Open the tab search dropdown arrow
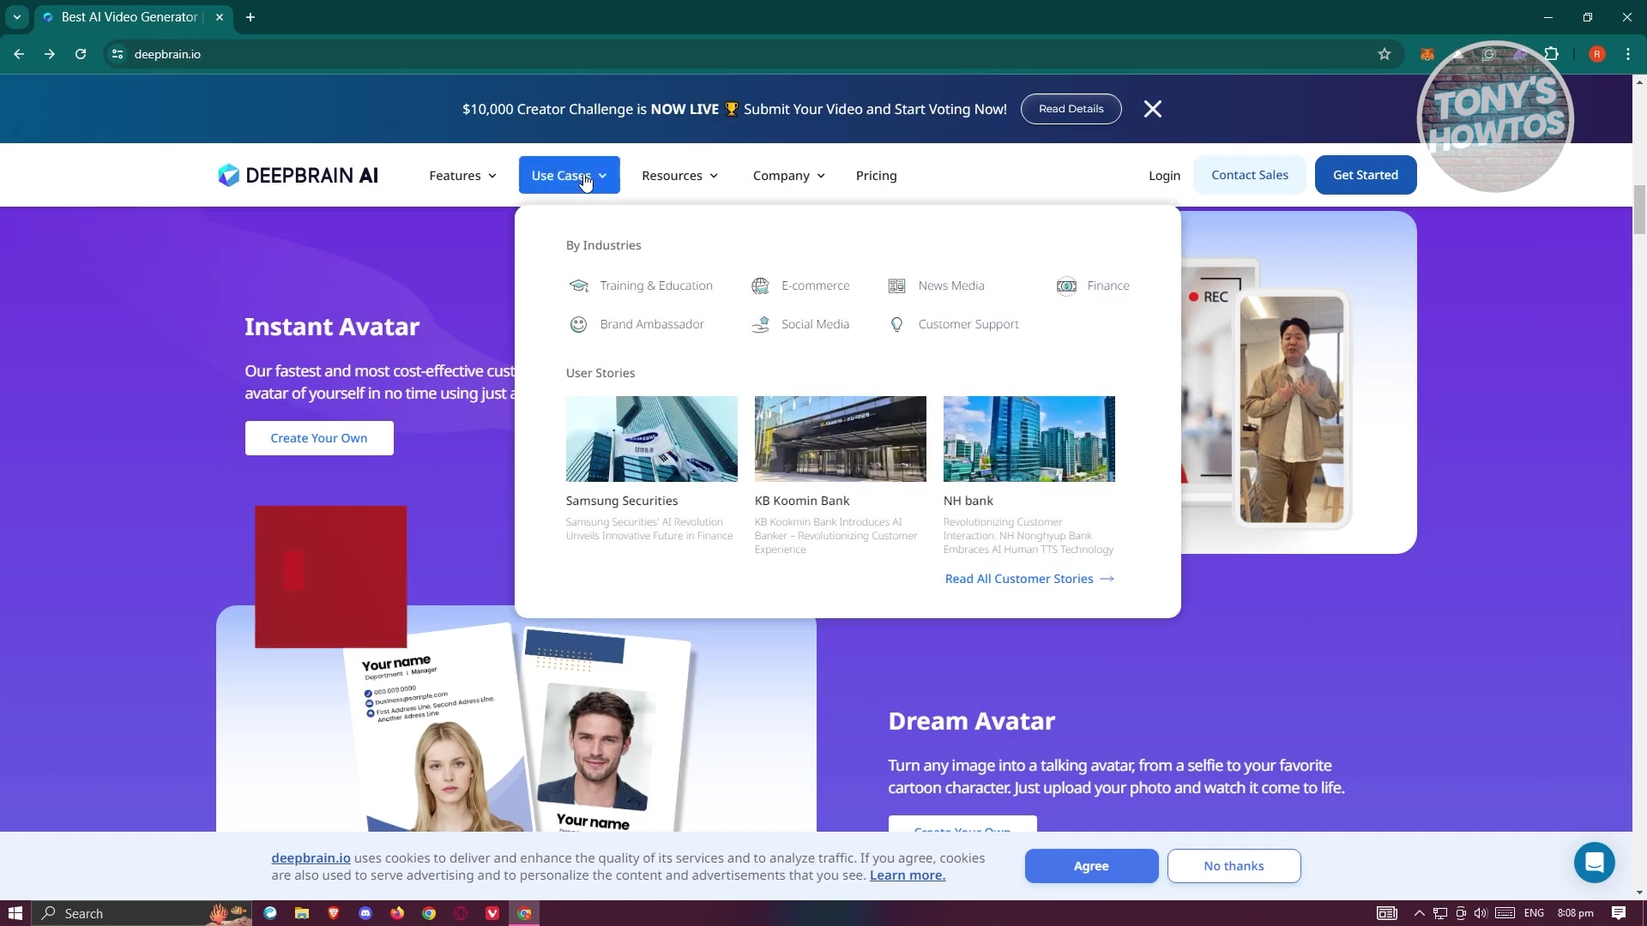The height and width of the screenshot is (926, 1647). [x=17, y=17]
